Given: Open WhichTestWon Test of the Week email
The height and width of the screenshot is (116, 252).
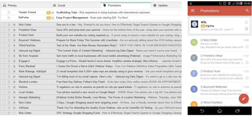Looking at the screenshot, I should tap(91, 45).
